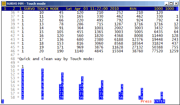Click line number 50

(x=13, y=66)
